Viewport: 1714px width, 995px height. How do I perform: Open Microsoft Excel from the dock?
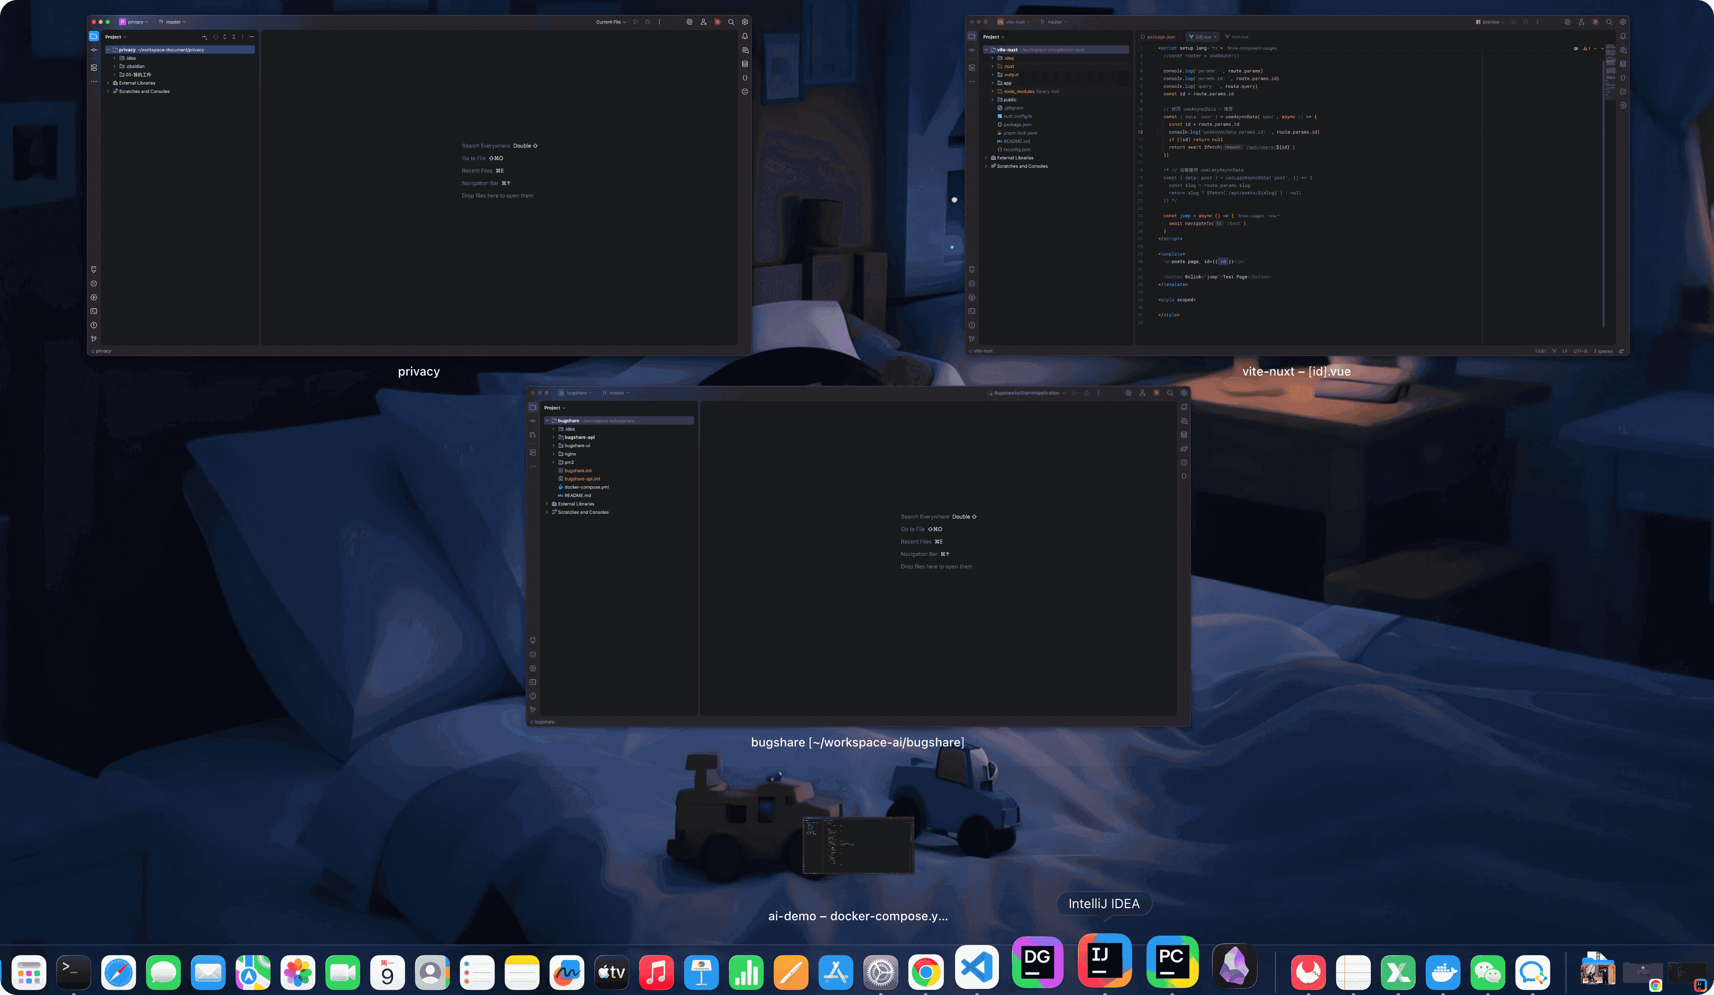(1398, 973)
